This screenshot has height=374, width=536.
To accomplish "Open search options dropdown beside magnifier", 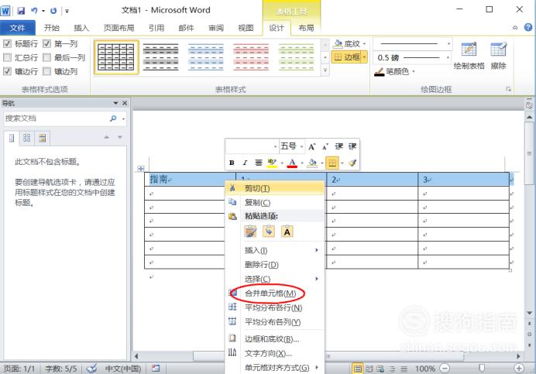I will pos(123,119).
